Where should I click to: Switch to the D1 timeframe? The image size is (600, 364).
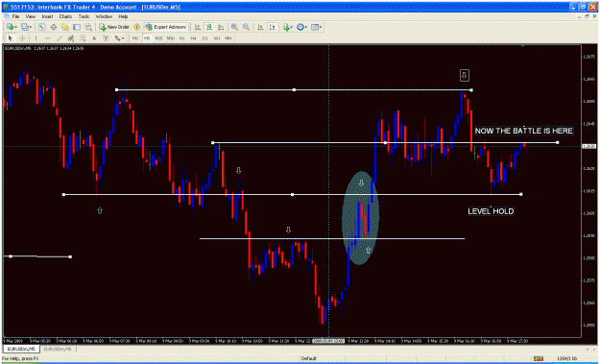pyautogui.click(x=205, y=37)
